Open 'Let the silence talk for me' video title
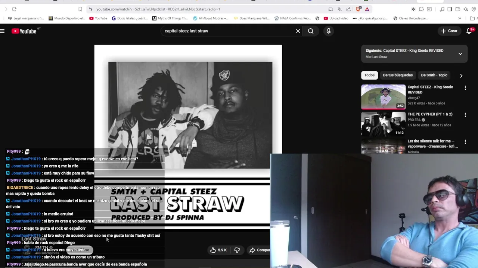The image size is (478, 268). pyautogui.click(x=432, y=144)
